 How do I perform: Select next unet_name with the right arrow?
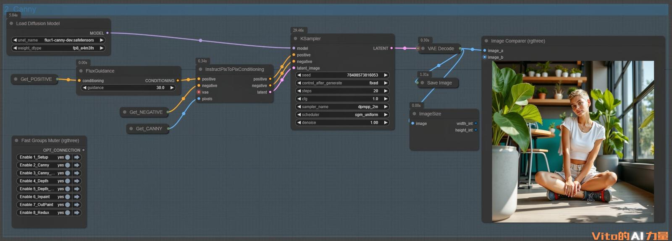[101, 40]
